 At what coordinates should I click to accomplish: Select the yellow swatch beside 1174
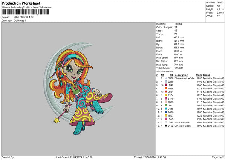[166, 95]
